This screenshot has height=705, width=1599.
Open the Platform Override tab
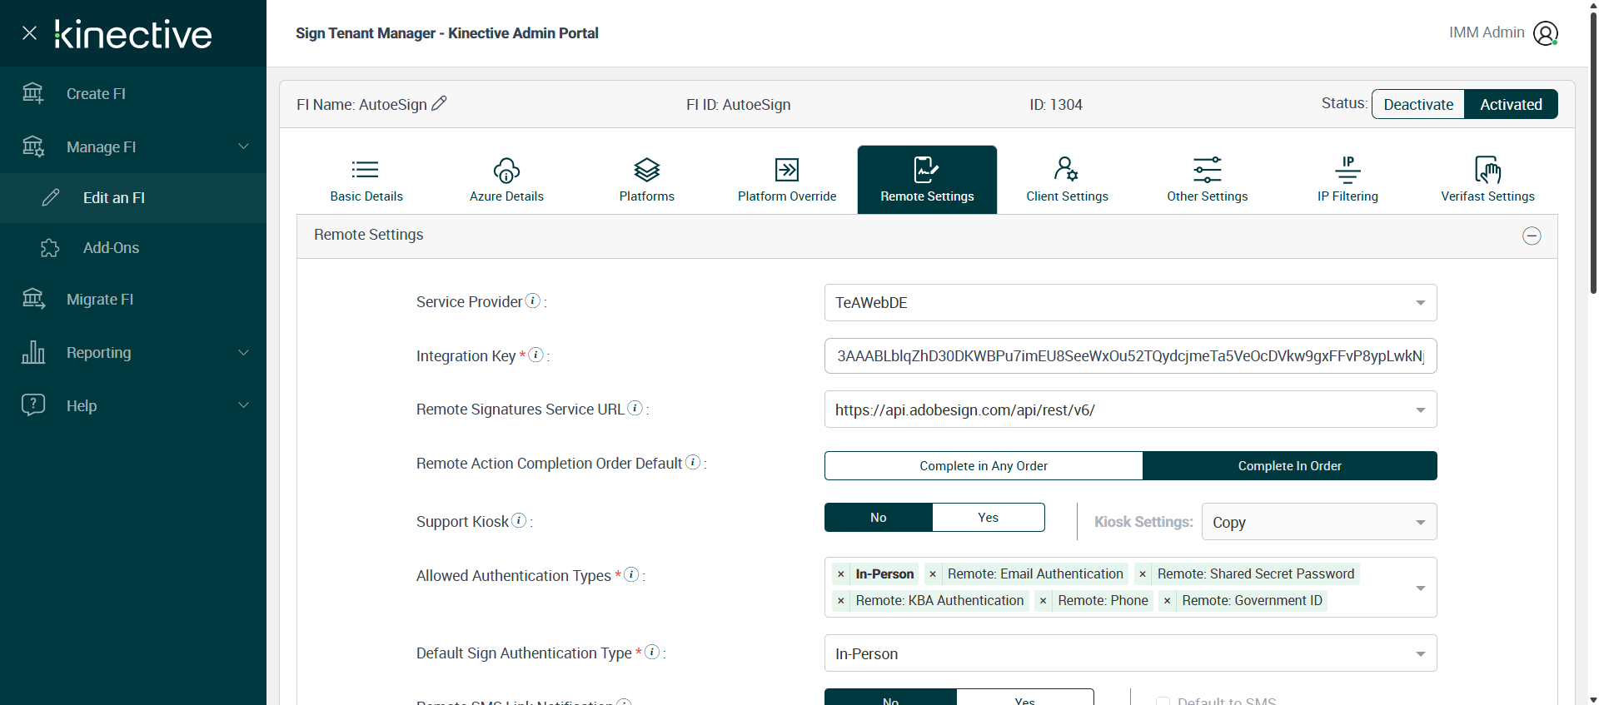click(787, 180)
